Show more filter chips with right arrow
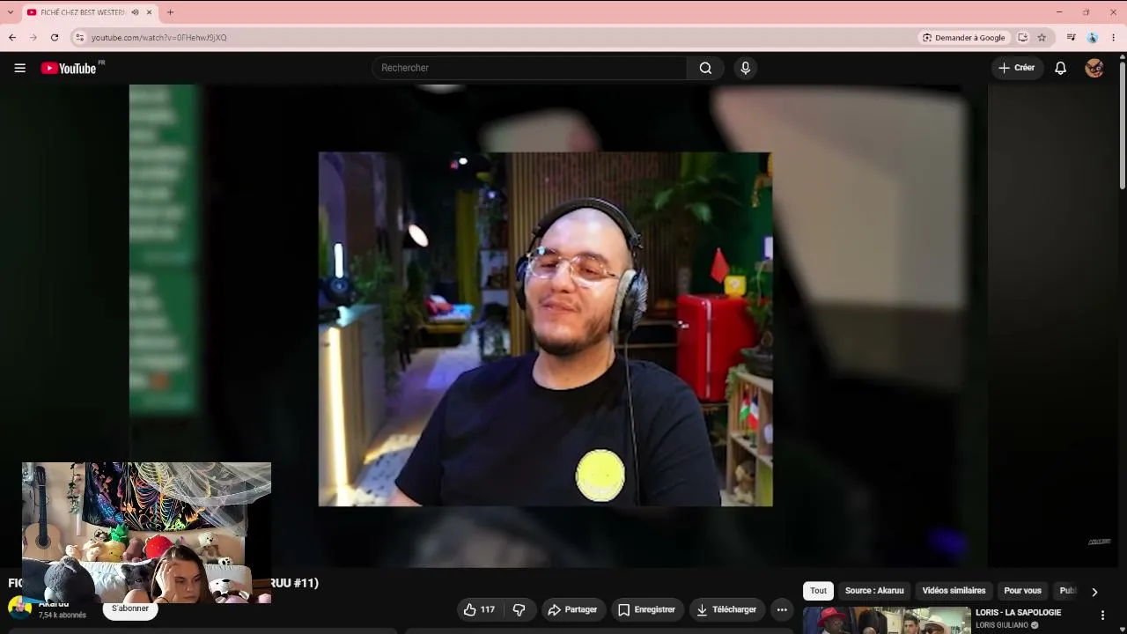The width and height of the screenshot is (1127, 634). click(1094, 592)
